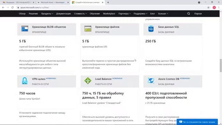Click the 750 часов value text
The height and width of the screenshot is (125, 222).
click(27, 93)
